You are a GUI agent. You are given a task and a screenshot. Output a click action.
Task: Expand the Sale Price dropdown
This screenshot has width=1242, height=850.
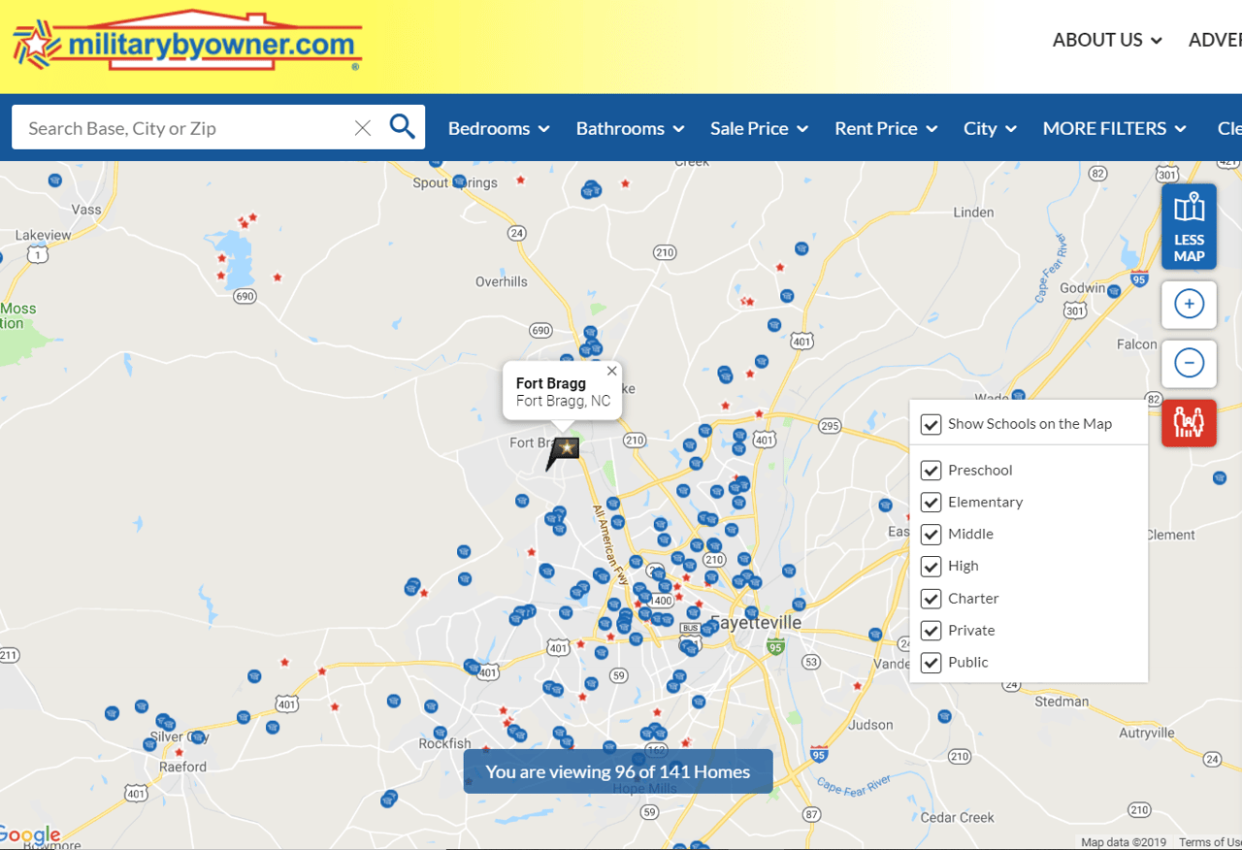pos(759,128)
